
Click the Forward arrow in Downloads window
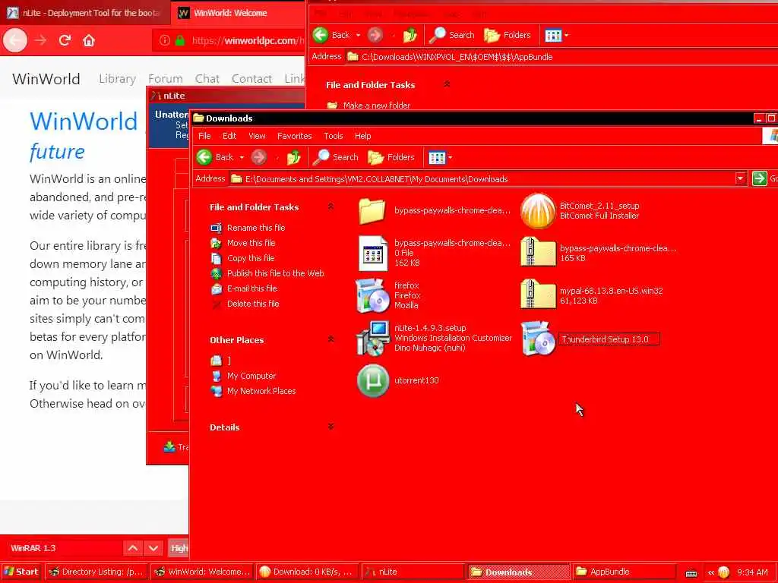point(258,157)
